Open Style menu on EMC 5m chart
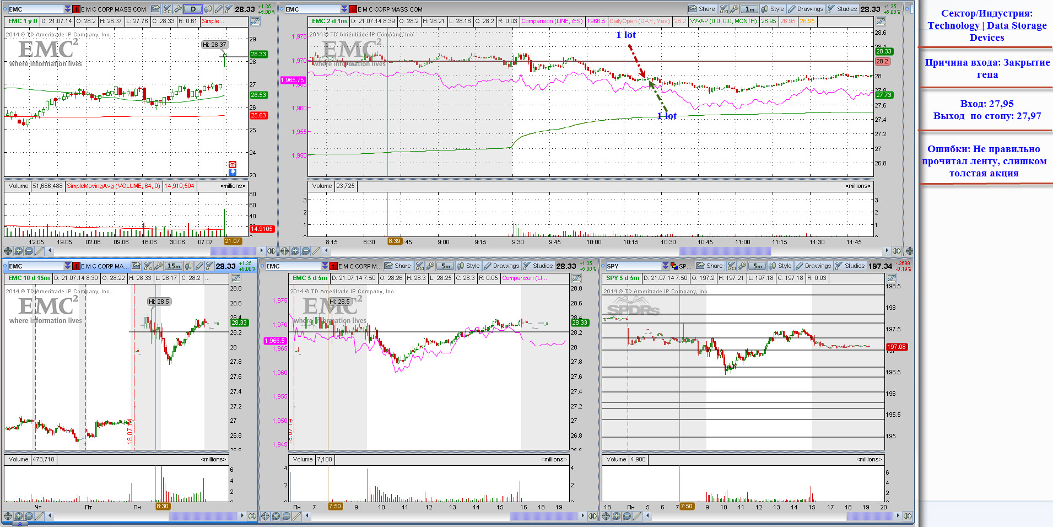 468,266
